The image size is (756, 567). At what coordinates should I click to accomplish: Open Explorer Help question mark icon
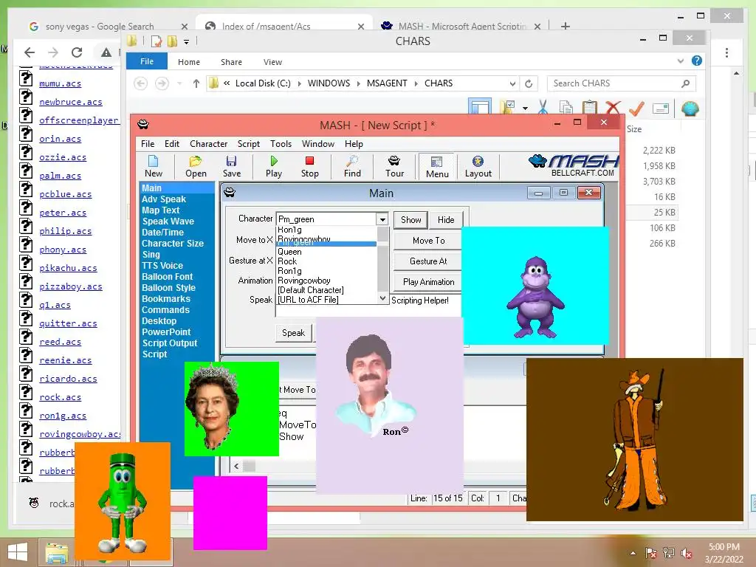(x=697, y=61)
